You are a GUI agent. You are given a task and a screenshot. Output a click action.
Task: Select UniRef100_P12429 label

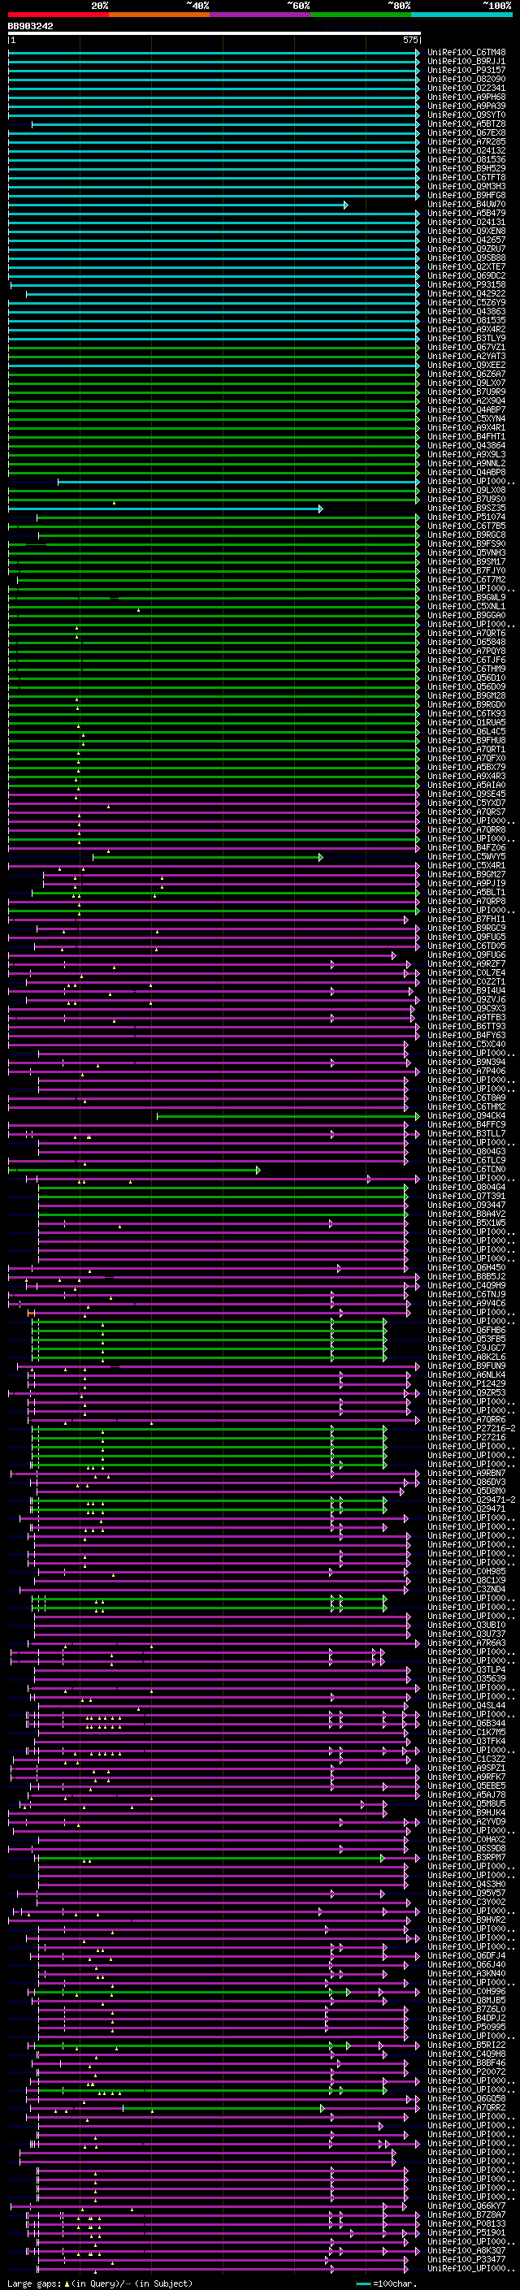[466, 1383]
